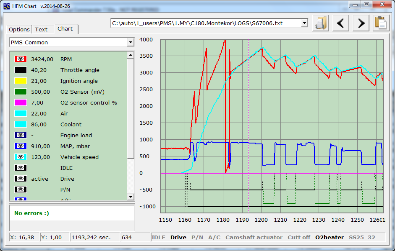395x251 pixels.
Task: Click the X: 16,38 status bar field
Action: click(24, 238)
